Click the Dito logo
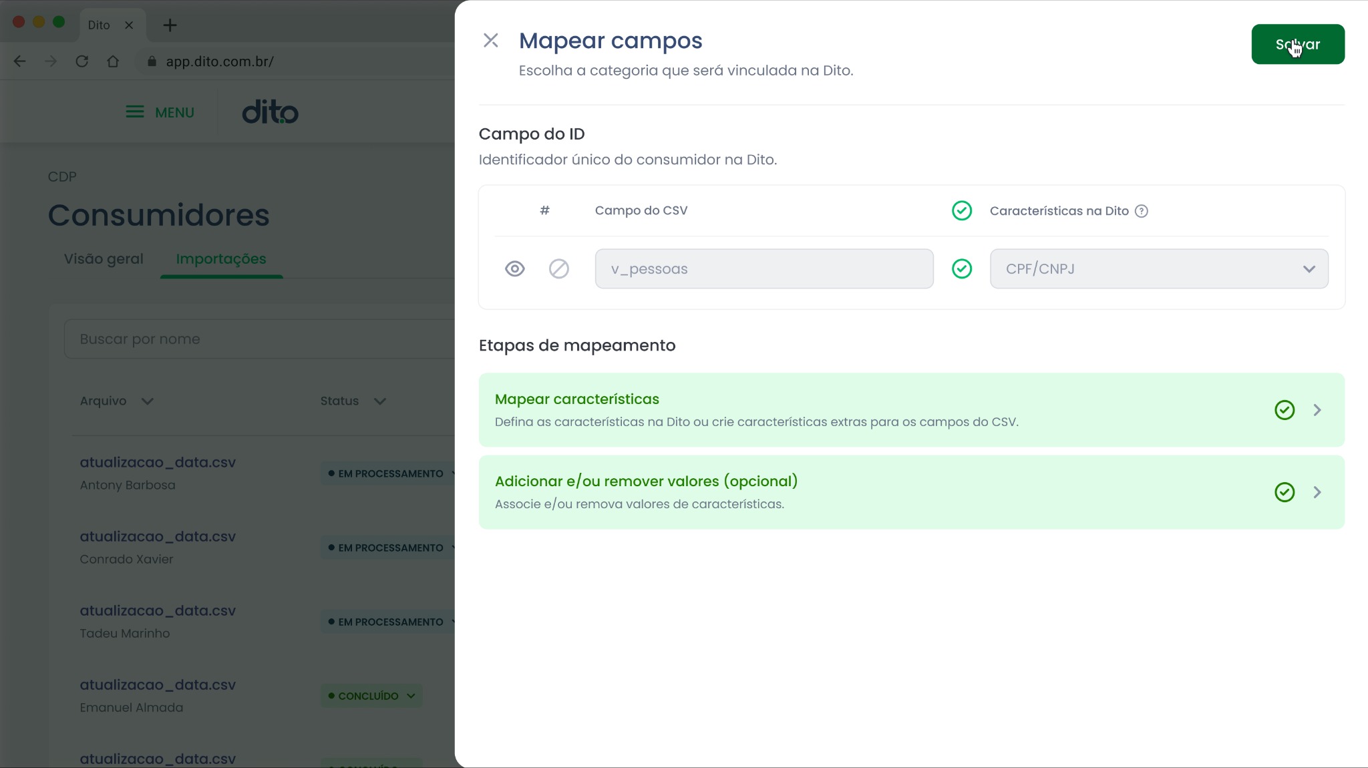1368x768 pixels. click(x=270, y=112)
